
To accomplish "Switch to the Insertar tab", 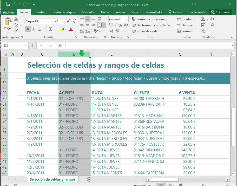I will click(39, 12).
